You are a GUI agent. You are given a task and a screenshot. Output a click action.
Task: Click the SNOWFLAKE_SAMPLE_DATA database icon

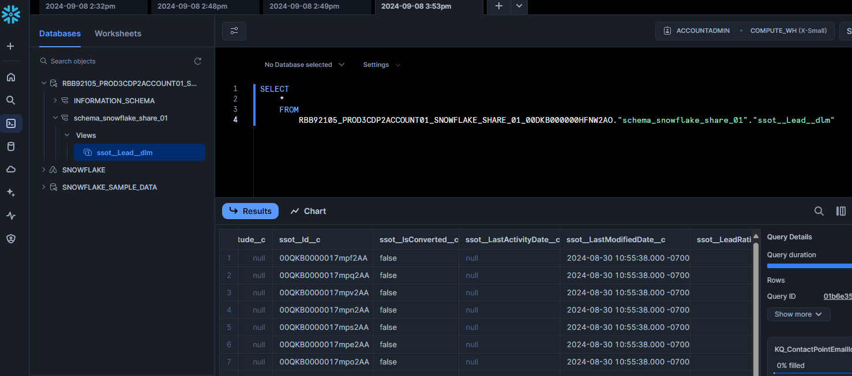coord(54,187)
